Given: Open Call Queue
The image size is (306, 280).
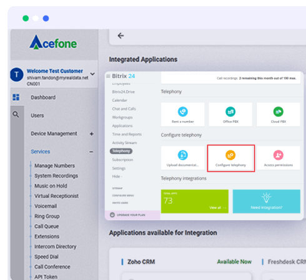Looking at the screenshot, I should click(47, 226).
